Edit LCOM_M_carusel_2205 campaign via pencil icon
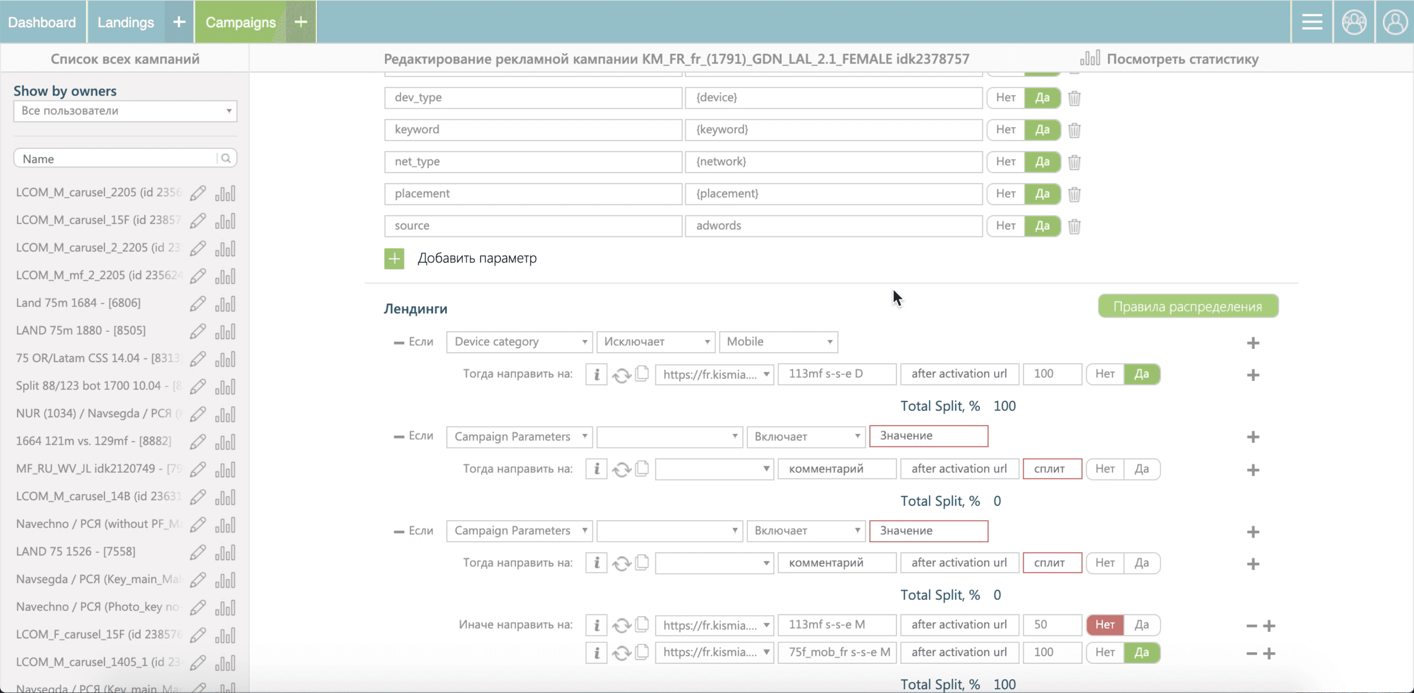Viewport: 1414px width, 693px height. click(x=198, y=193)
